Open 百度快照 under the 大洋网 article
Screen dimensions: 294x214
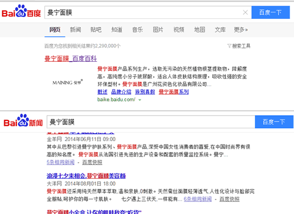(x=229, y=199)
